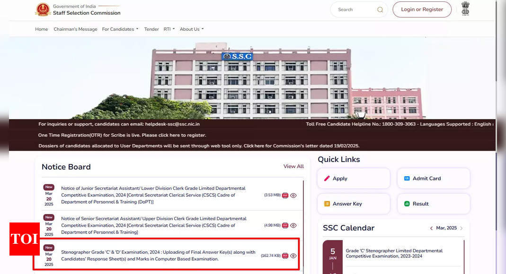Open the Admit Card quick link

click(434, 179)
